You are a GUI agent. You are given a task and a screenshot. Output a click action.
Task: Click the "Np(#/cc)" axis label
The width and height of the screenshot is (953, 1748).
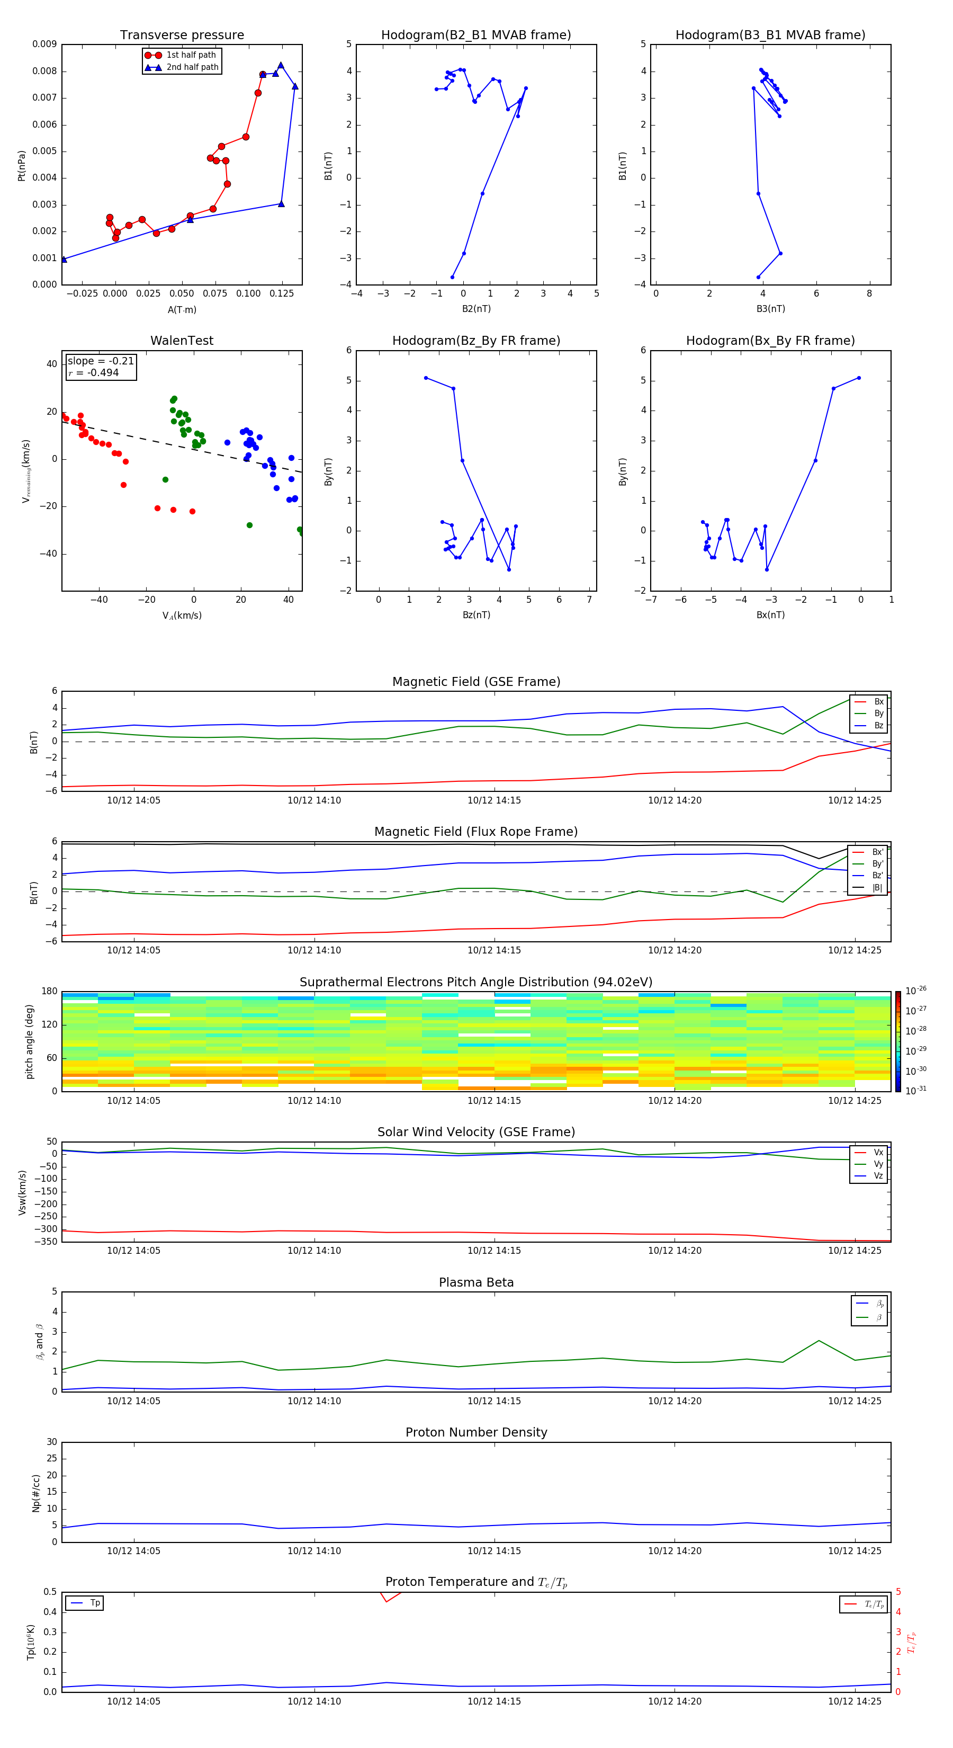[x=36, y=1493]
